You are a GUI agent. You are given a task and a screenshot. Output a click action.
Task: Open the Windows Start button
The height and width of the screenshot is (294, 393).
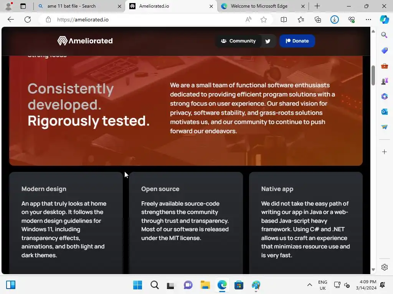click(137, 285)
